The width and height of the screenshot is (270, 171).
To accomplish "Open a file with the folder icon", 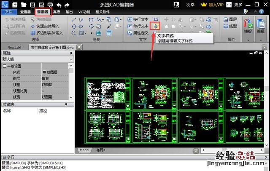I will pos(24,5).
